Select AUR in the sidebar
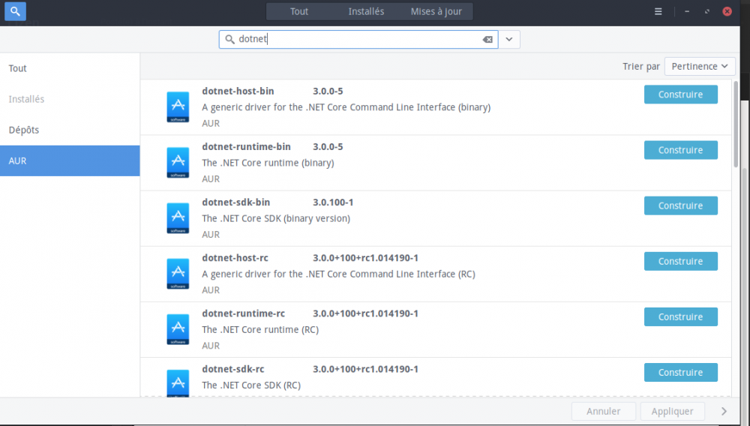The image size is (750, 426). tap(70, 160)
